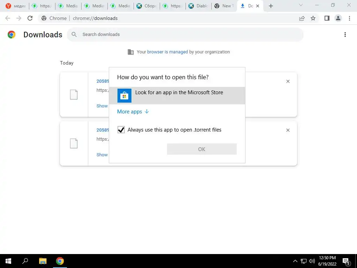Bookmark this tab with the star icon
The height and width of the screenshot is (268, 357).
click(x=313, y=18)
